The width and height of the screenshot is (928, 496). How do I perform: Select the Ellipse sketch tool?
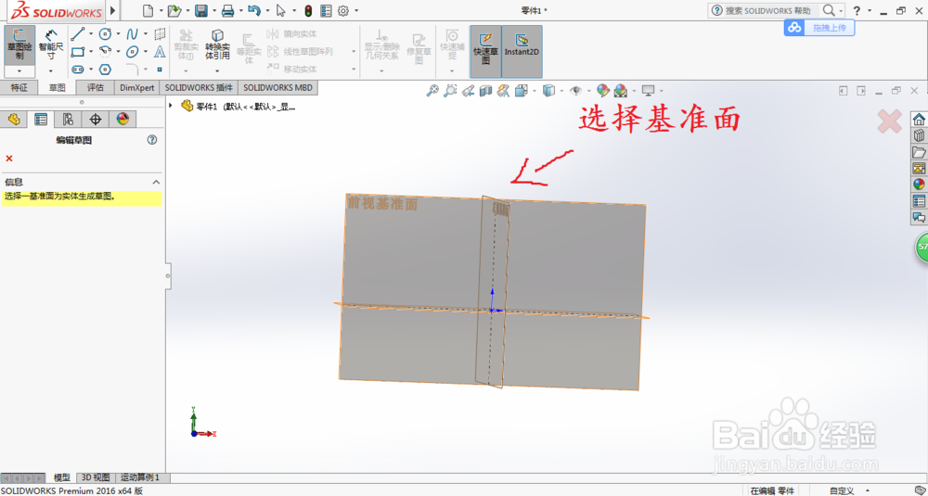pyautogui.click(x=132, y=52)
